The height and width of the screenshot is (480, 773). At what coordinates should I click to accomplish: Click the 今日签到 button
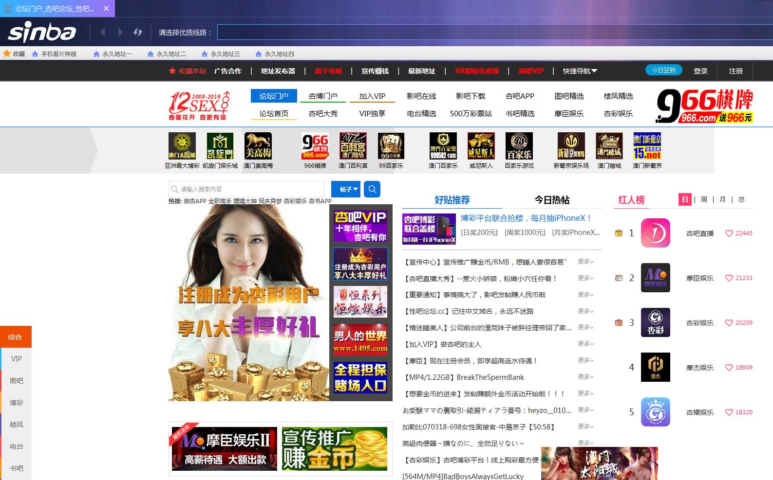tap(663, 70)
